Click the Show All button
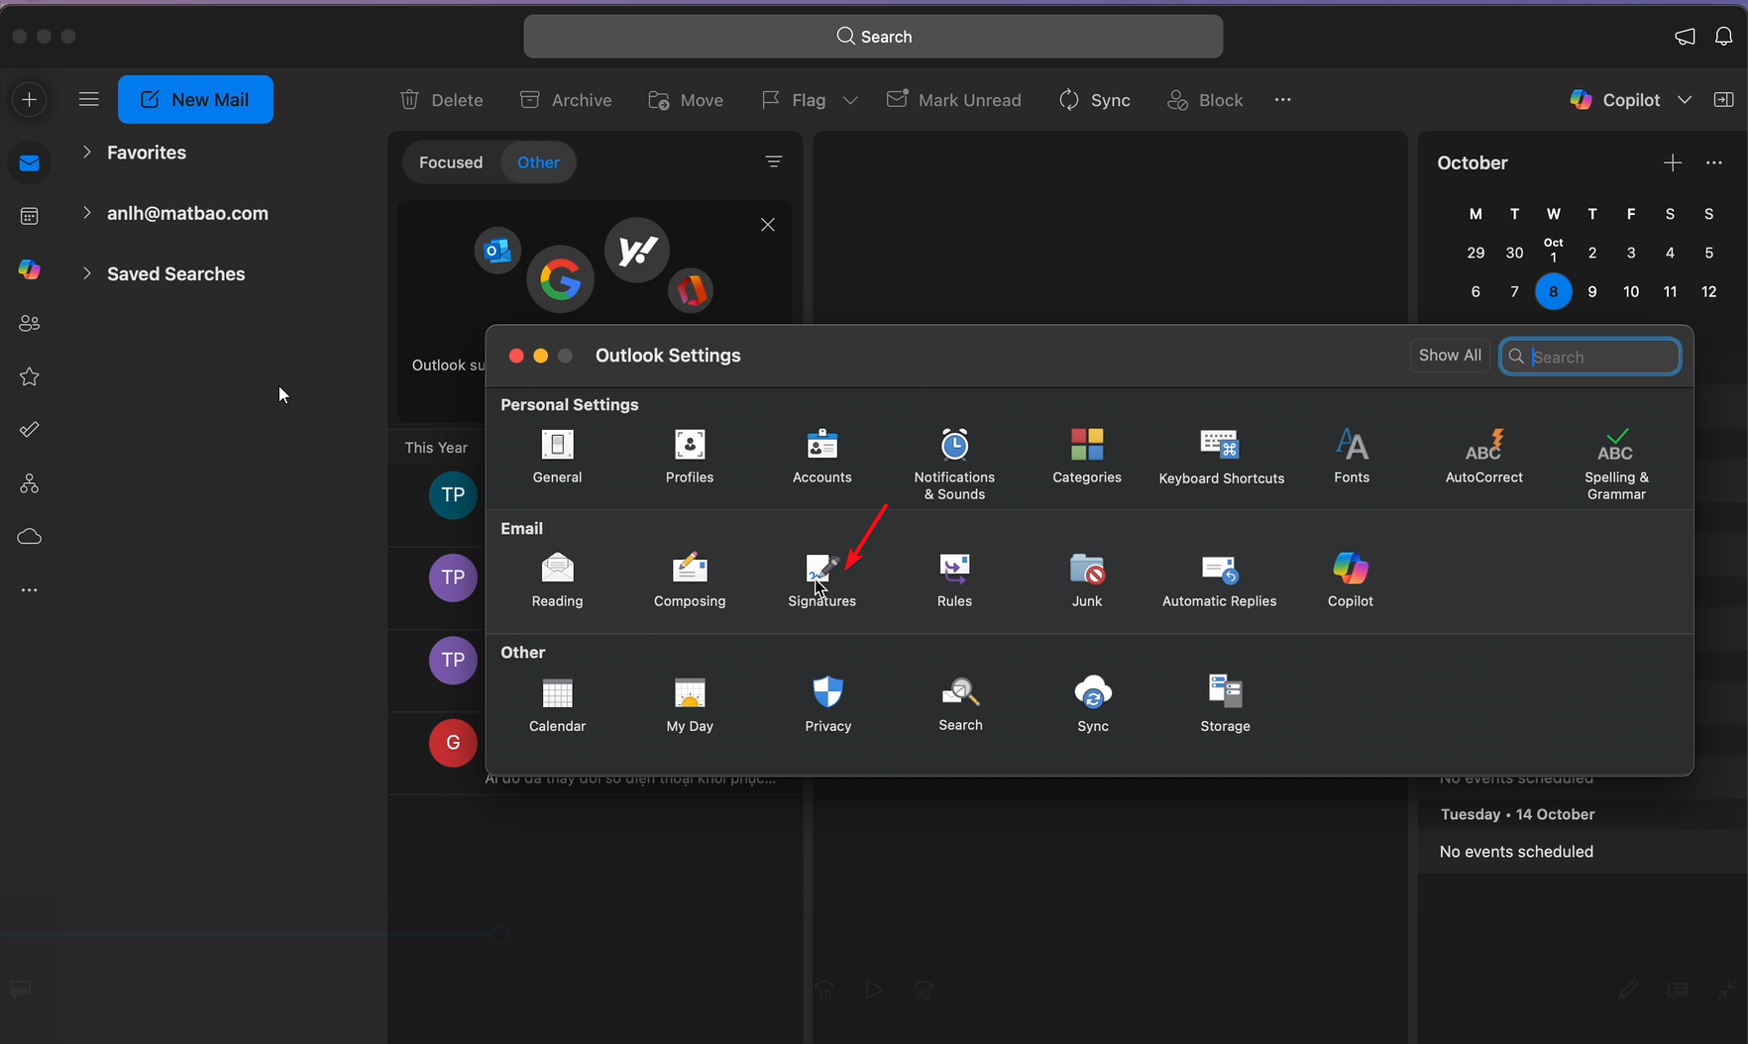 (1450, 356)
